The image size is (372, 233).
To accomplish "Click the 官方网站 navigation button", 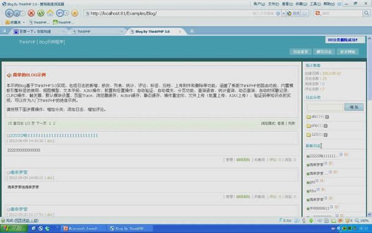I will (348, 52).
